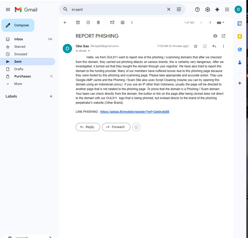Image resolution: width=248 pixels, height=238 pixels.
Task: Open the Google Tasks side panel
Action: pyautogui.click(x=240, y=50)
